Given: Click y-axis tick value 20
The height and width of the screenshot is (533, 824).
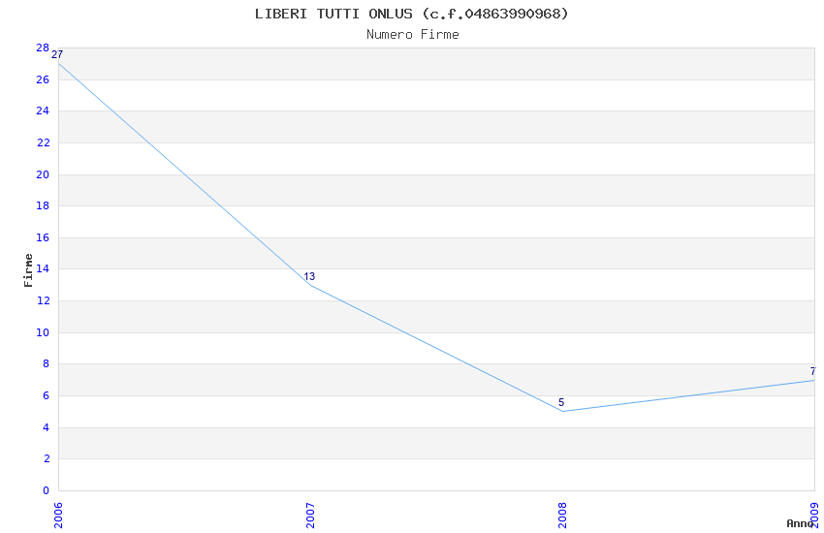Looking at the screenshot, I should click(x=43, y=174).
